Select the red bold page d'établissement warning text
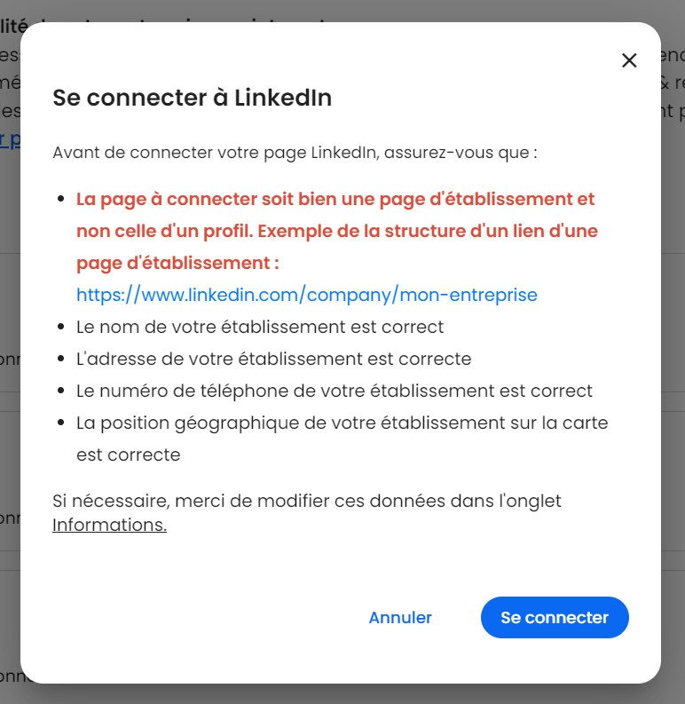 point(336,231)
